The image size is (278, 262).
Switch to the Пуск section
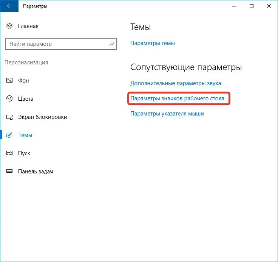click(x=24, y=153)
